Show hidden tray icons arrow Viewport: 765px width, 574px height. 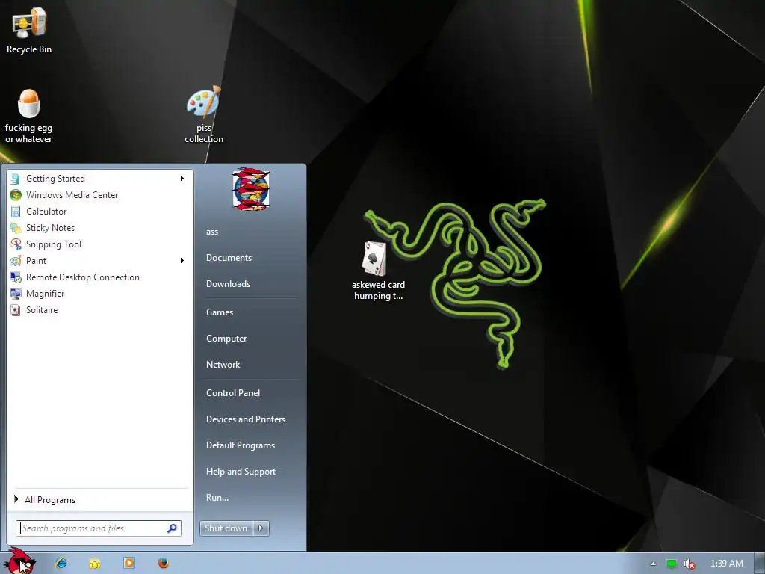coord(653,564)
